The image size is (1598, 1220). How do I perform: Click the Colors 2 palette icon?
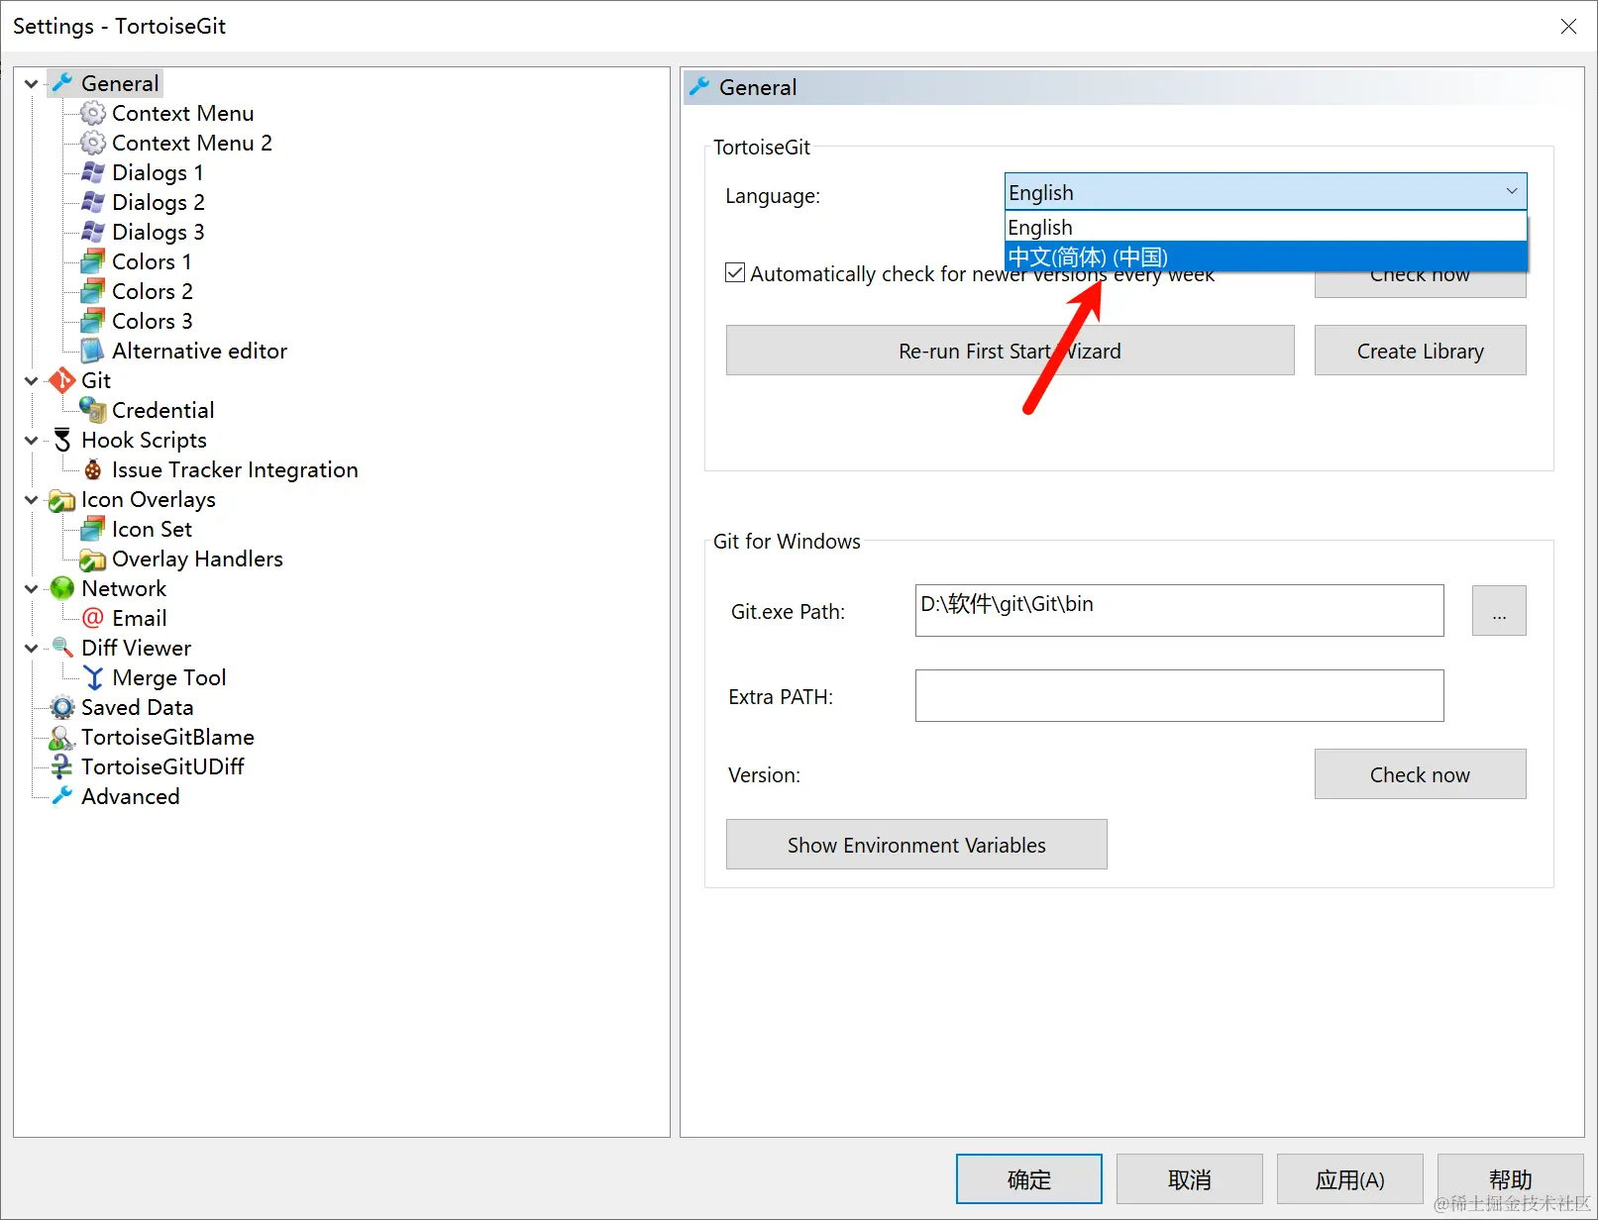click(x=93, y=291)
